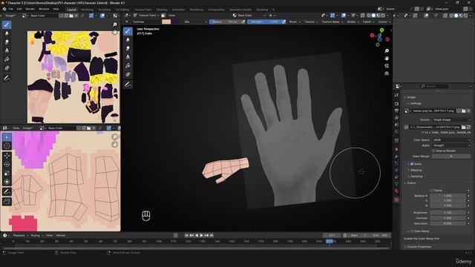Open the View menu in 3D viewport header
The width and height of the screenshot is (475, 267).
coord(171,15)
